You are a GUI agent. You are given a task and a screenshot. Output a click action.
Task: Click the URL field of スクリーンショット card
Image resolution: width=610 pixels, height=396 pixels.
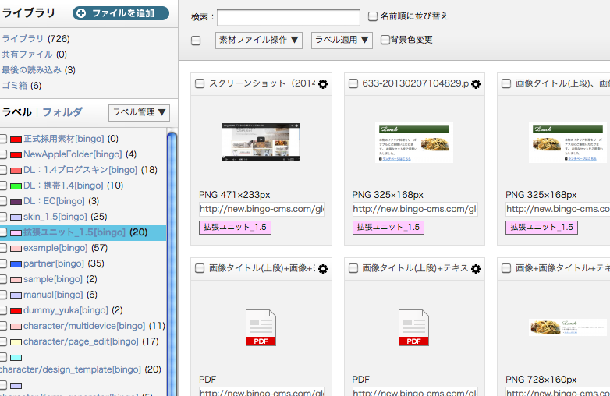[262, 209]
